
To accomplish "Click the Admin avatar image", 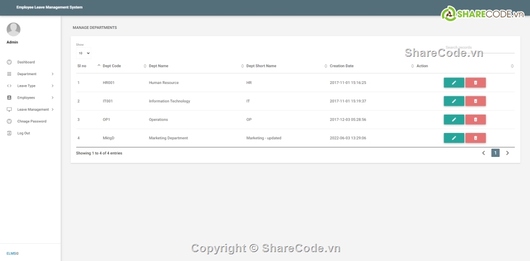I will pos(13,29).
